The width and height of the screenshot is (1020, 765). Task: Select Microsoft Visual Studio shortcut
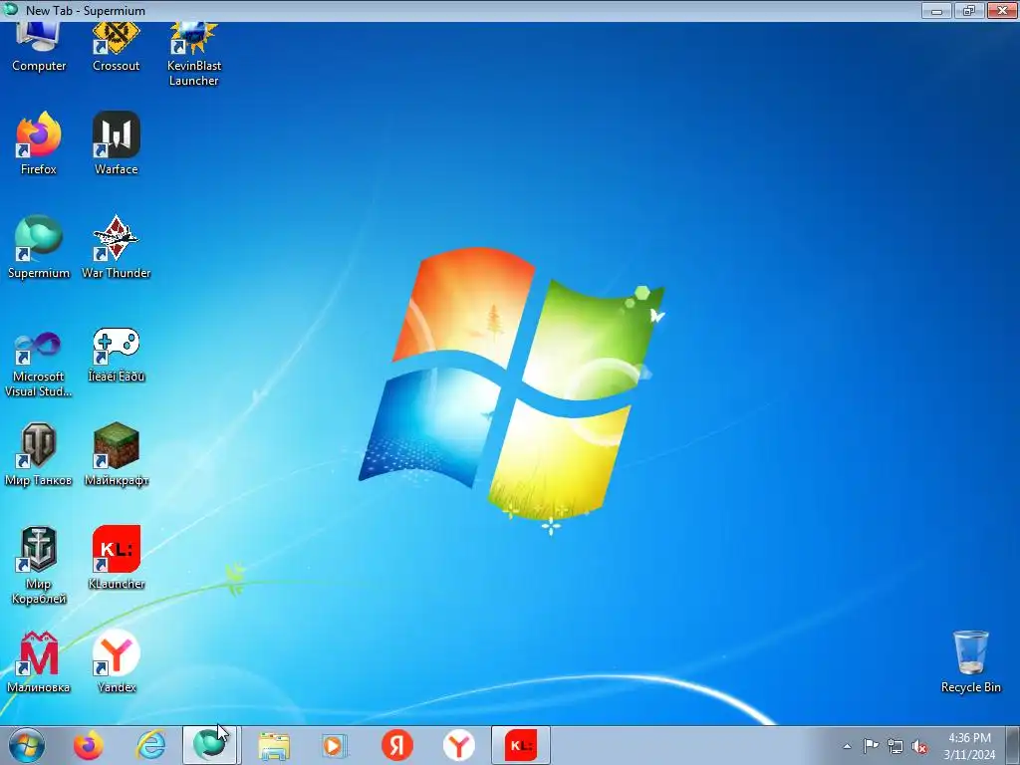[x=39, y=363]
